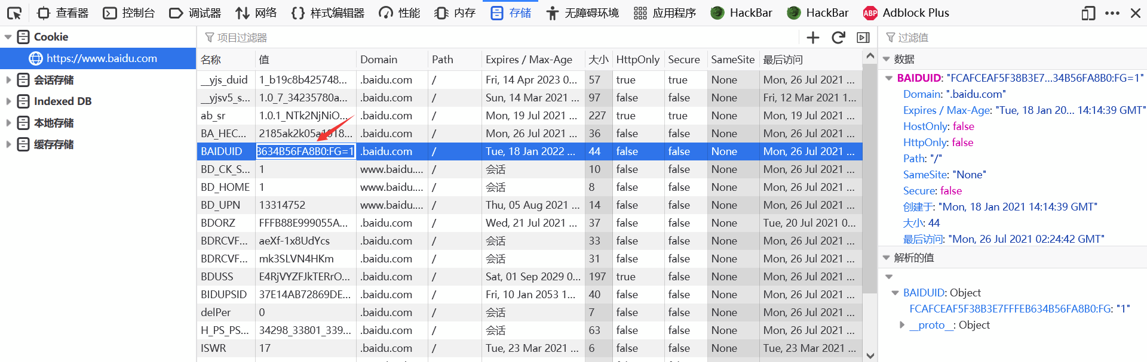Toggle responsive design mode icon
1147x362 pixels.
pyautogui.click(x=1088, y=13)
